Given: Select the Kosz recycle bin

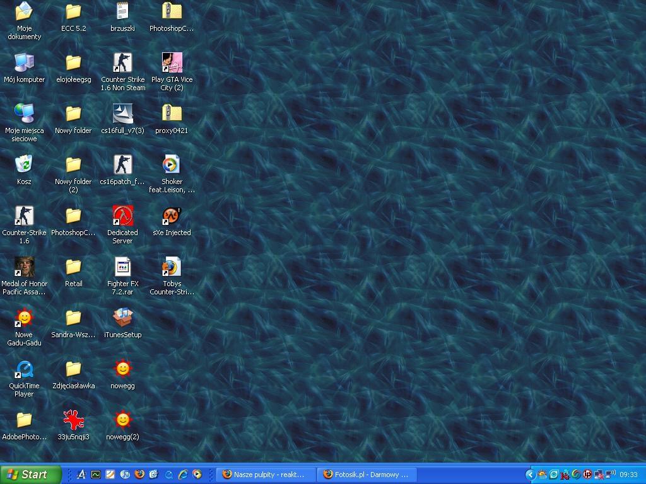Looking at the screenshot, I should click(x=25, y=170).
